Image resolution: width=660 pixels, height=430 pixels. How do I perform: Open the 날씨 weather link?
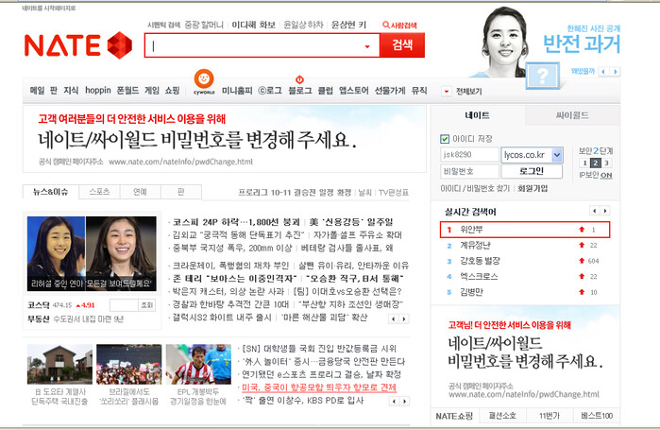(365, 193)
